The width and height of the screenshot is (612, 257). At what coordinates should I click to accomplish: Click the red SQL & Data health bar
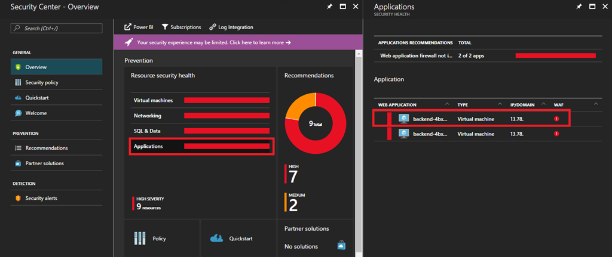tap(227, 131)
